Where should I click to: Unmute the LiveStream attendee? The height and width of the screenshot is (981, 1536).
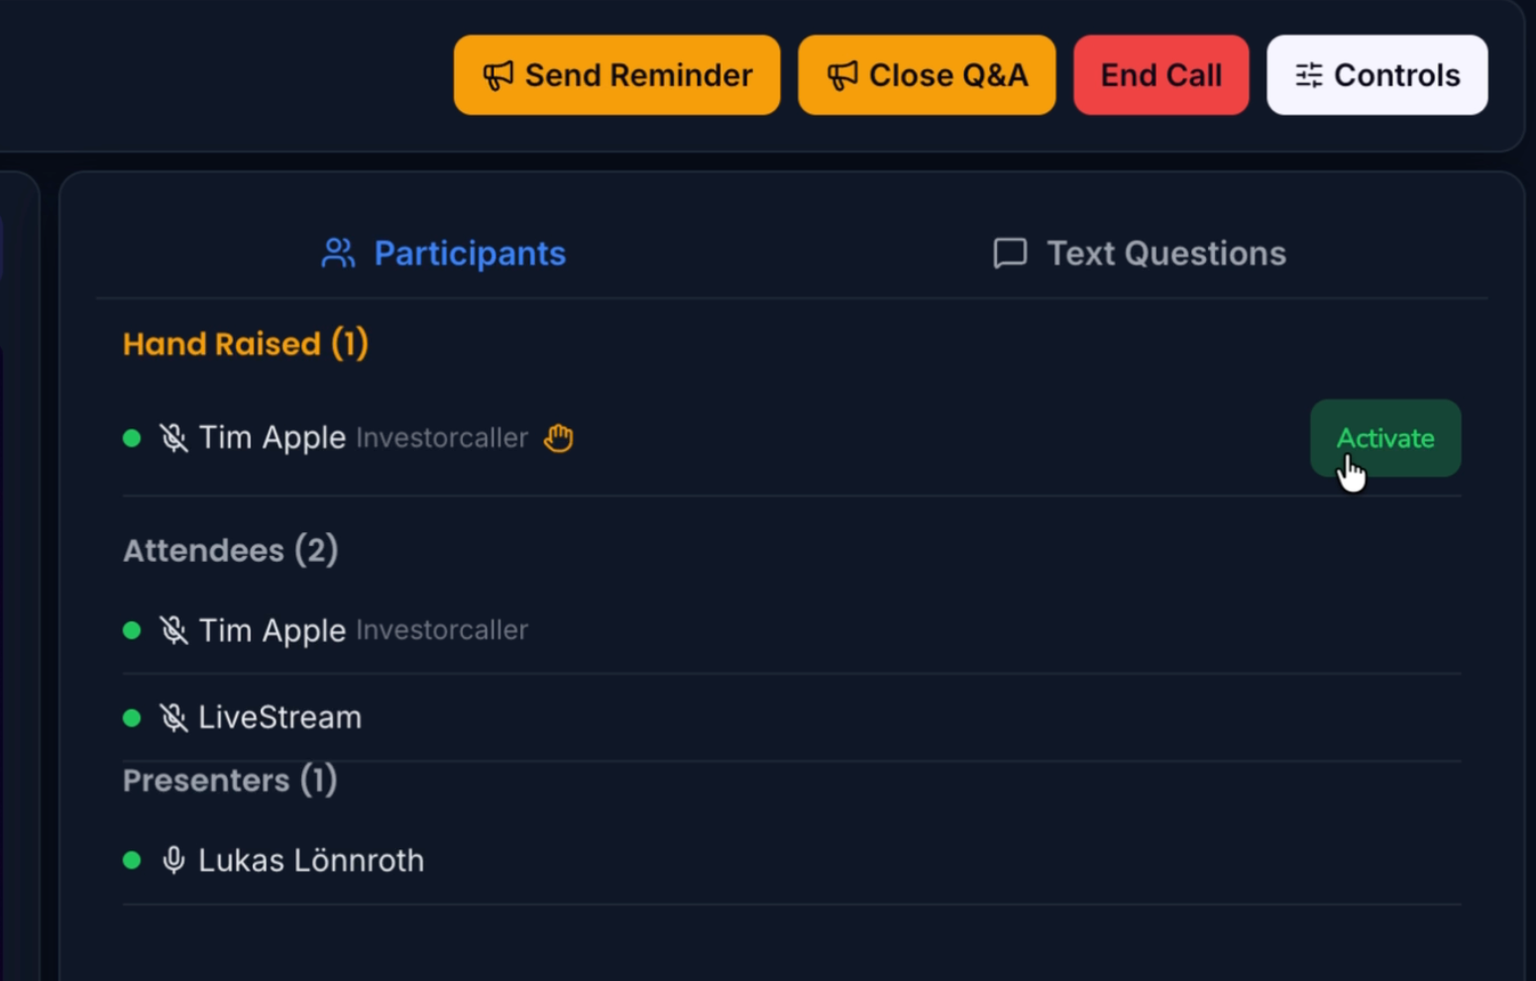tap(174, 717)
